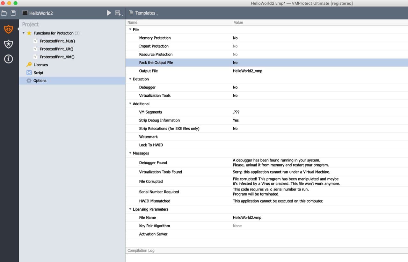Edit the HWID Mismatched message

[x=278, y=201]
